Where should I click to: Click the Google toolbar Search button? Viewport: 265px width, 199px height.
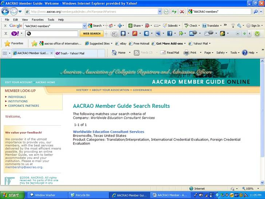click(95, 26)
